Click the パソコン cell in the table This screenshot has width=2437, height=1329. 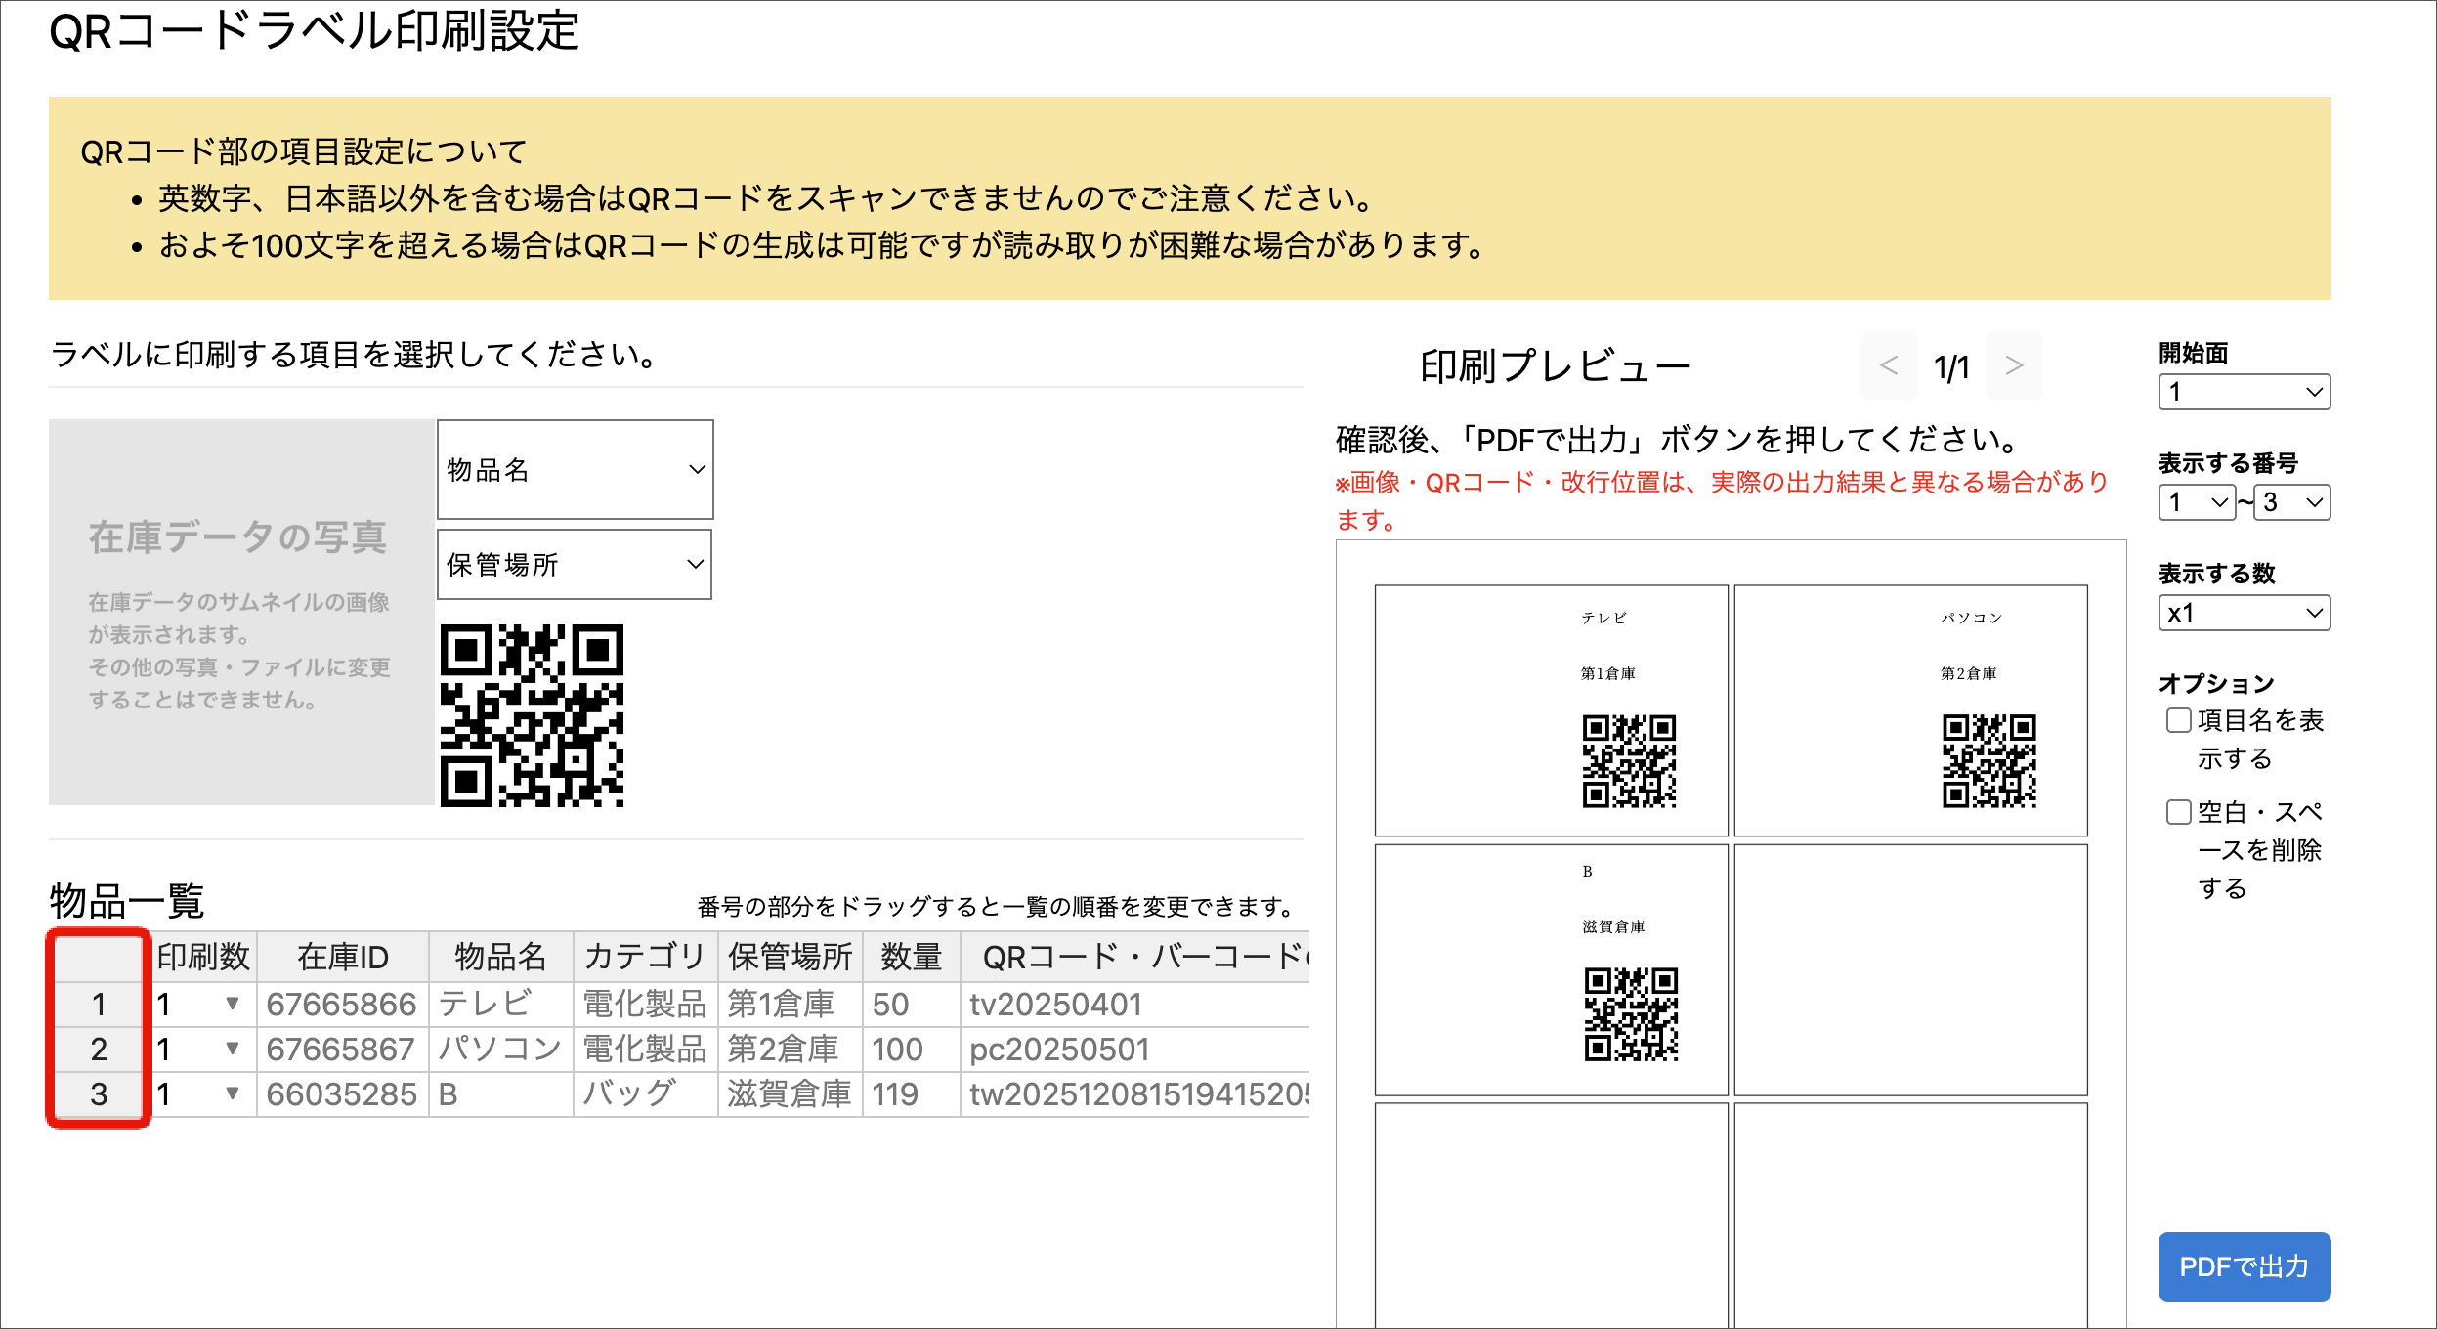(500, 1049)
